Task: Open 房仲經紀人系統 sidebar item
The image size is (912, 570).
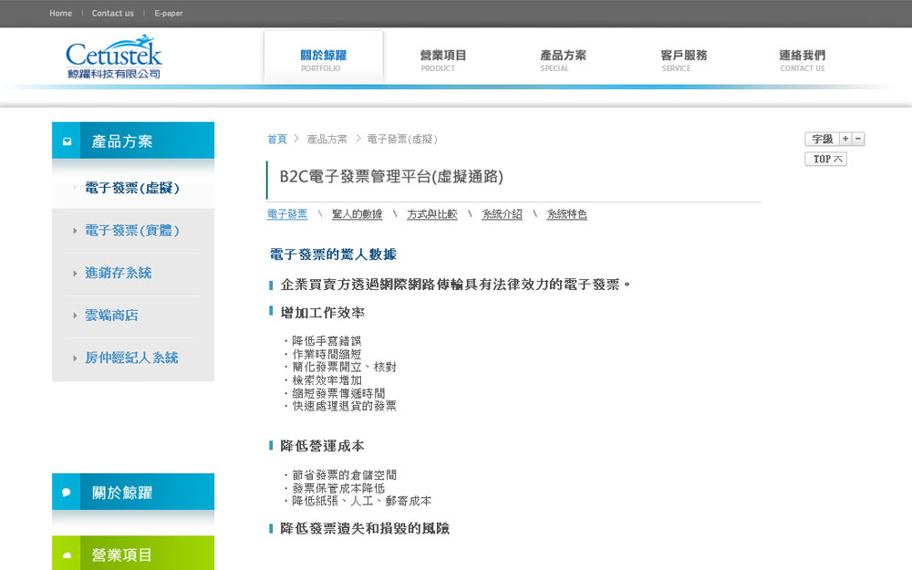Action: click(x=131, y=358)
